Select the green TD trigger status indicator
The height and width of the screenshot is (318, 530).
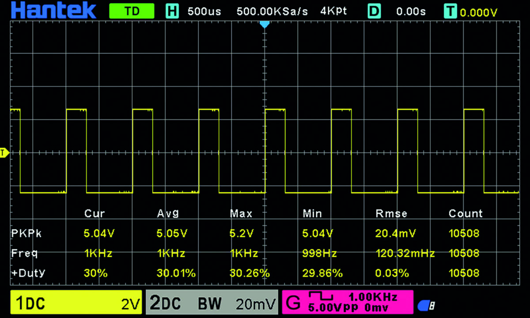click(132, 11)
